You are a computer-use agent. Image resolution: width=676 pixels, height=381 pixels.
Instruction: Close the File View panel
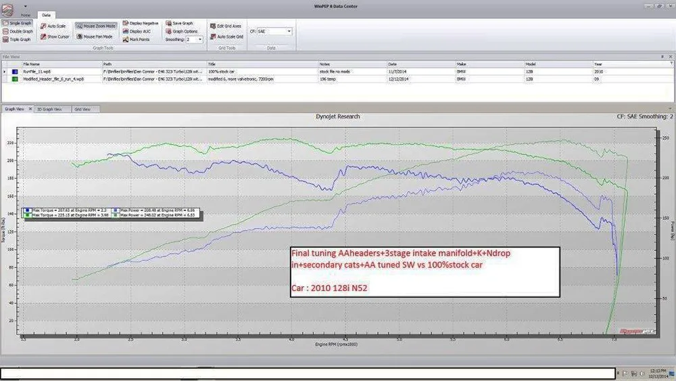[671, 57]
